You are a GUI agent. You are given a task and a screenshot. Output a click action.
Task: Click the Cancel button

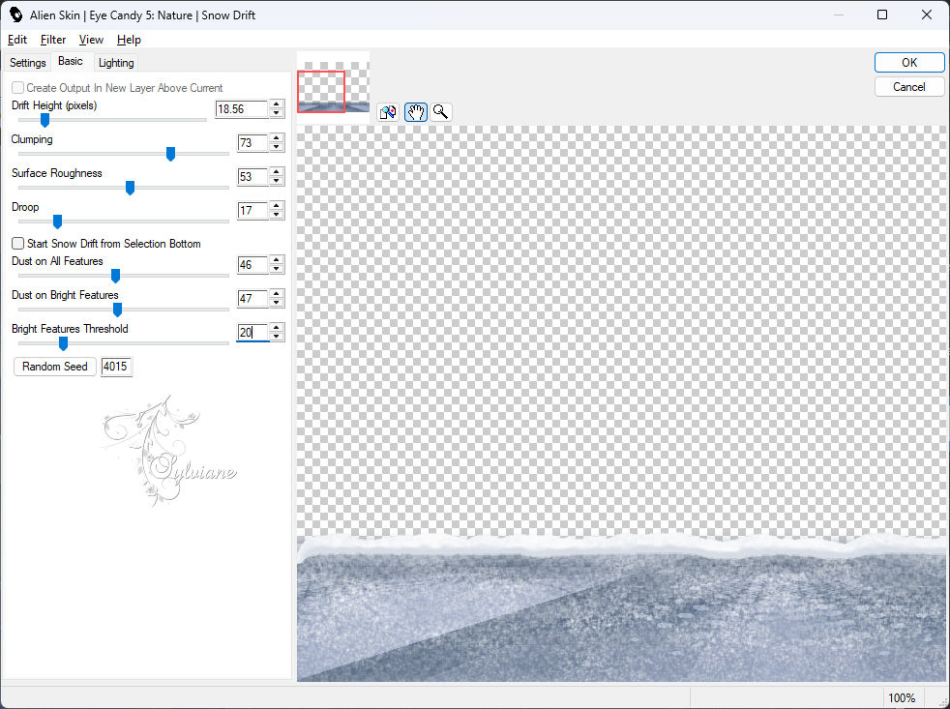908,87
